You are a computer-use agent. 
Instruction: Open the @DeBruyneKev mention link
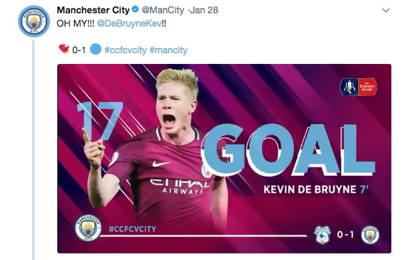coord(129,23)
